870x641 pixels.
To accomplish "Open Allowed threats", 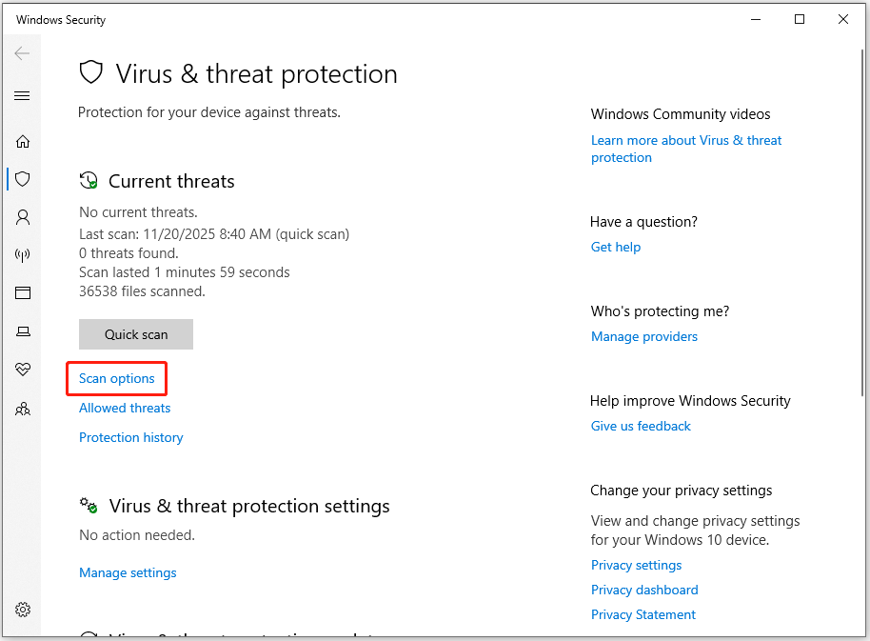I will [x=124, y=408].
